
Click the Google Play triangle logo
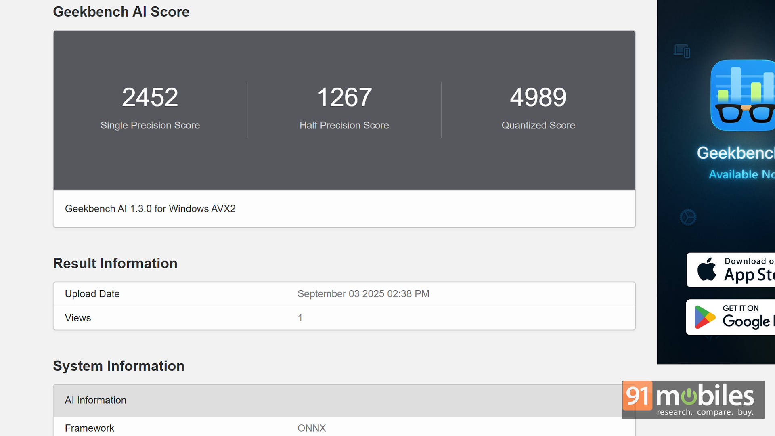coord(704,317)
